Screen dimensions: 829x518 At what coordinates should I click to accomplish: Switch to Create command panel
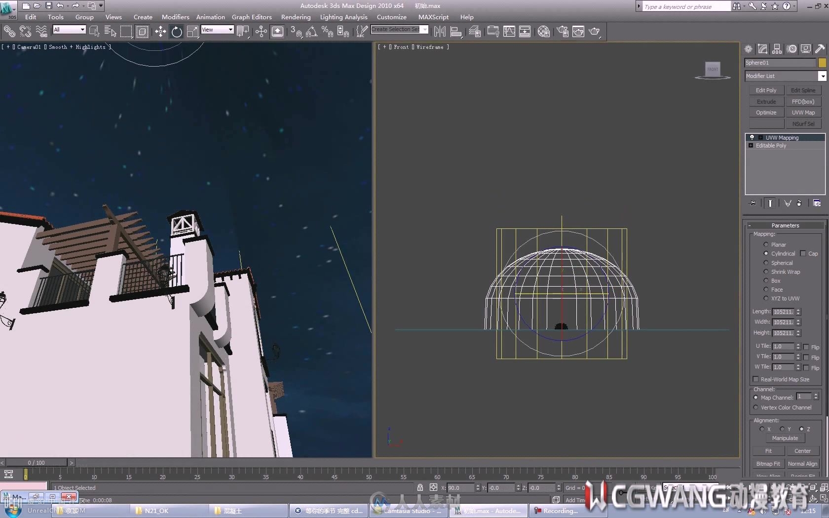click(x=749, y=49)
